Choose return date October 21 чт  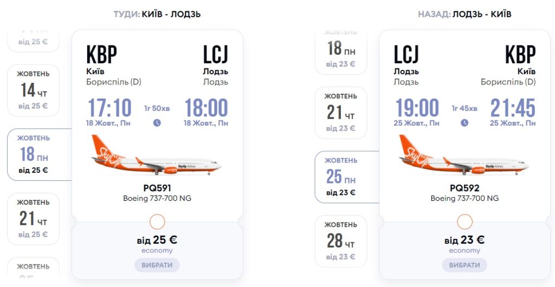coord(341,113)
